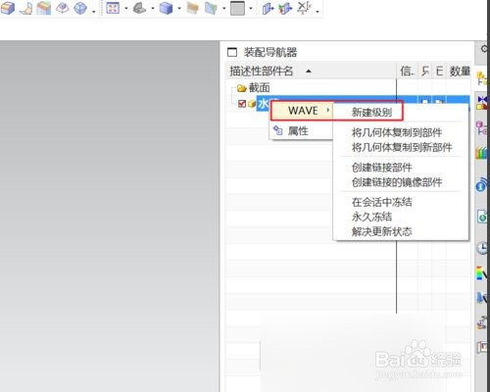Choose 将几何体复制到新部件
490x392 pixels.
pyautogui.click(x=402, y=147)
